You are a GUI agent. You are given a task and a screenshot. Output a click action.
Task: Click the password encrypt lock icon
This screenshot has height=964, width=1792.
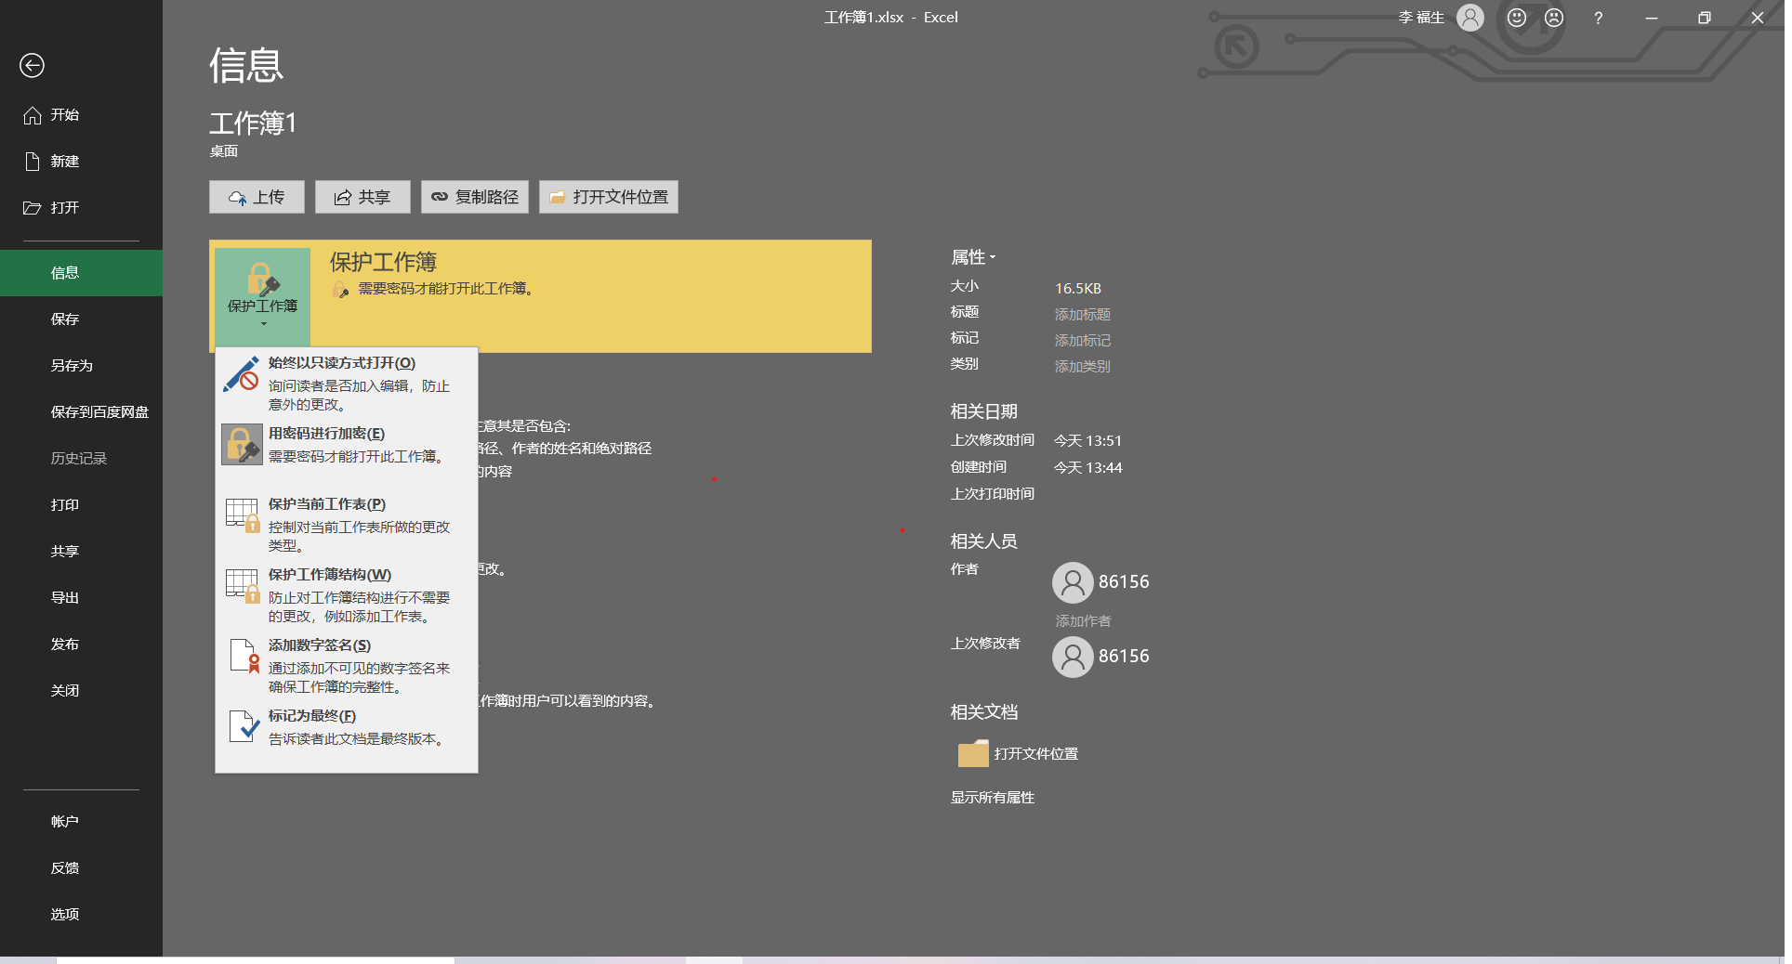pos(242,445)
